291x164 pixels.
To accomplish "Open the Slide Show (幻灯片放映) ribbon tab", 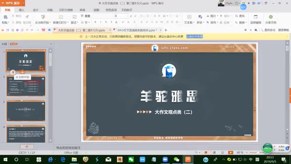I will (66, 10).
